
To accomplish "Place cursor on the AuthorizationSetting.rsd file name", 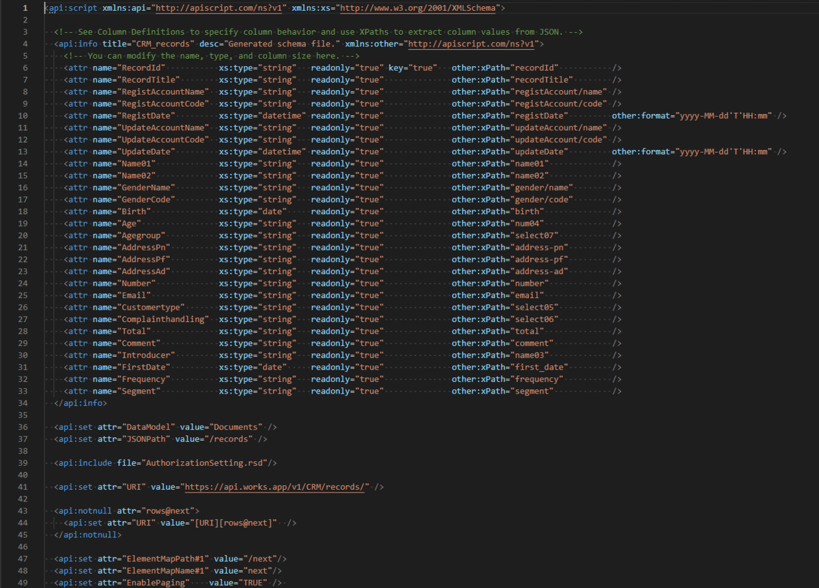I will 205,462.
